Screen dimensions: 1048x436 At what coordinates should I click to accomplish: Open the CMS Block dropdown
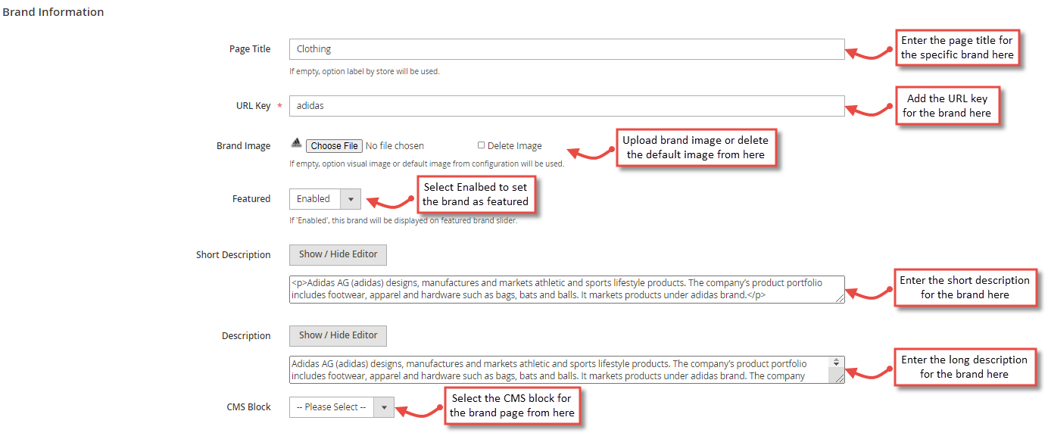click(x=342, y=407)
